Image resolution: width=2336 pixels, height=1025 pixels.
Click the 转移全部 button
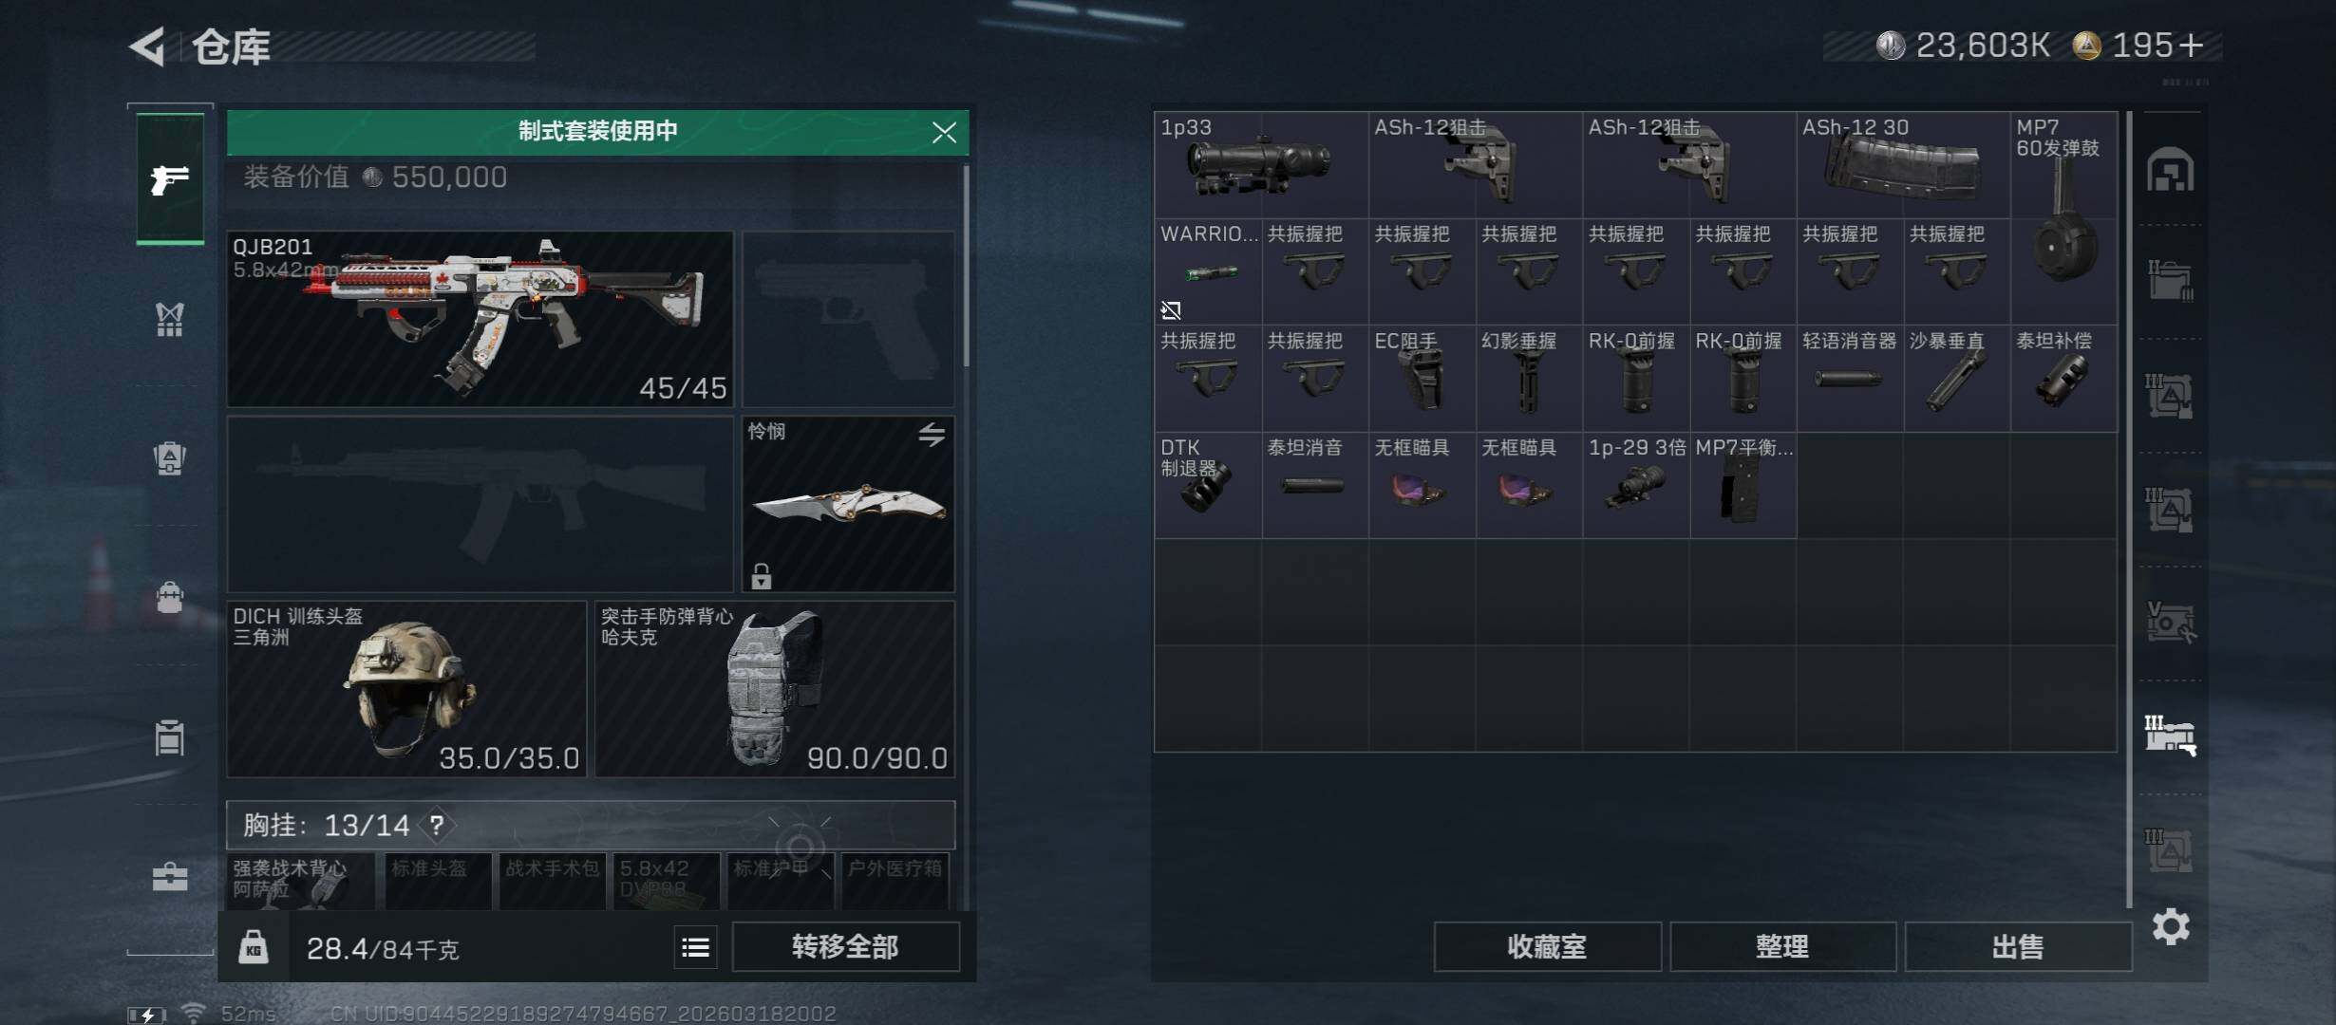[x=845, y=947]
